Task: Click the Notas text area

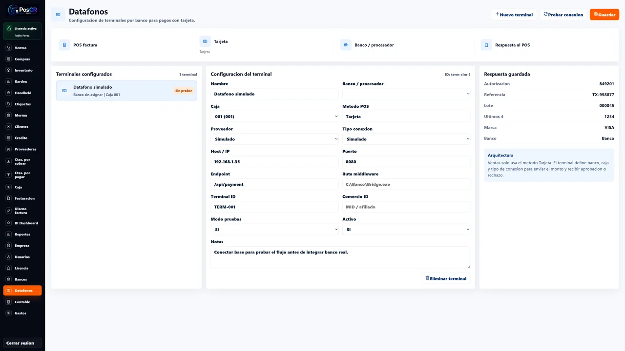Action: click(x=340, y=257)
